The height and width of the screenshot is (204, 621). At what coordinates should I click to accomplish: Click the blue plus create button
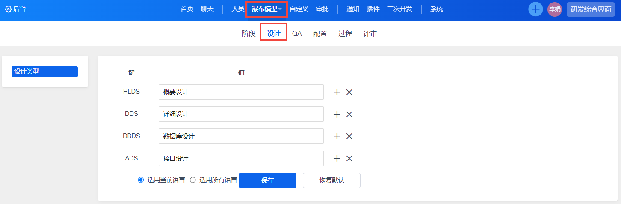click(x=535, y=9)
